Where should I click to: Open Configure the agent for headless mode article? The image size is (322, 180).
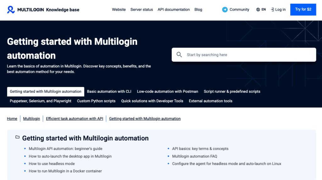[226, 164]
